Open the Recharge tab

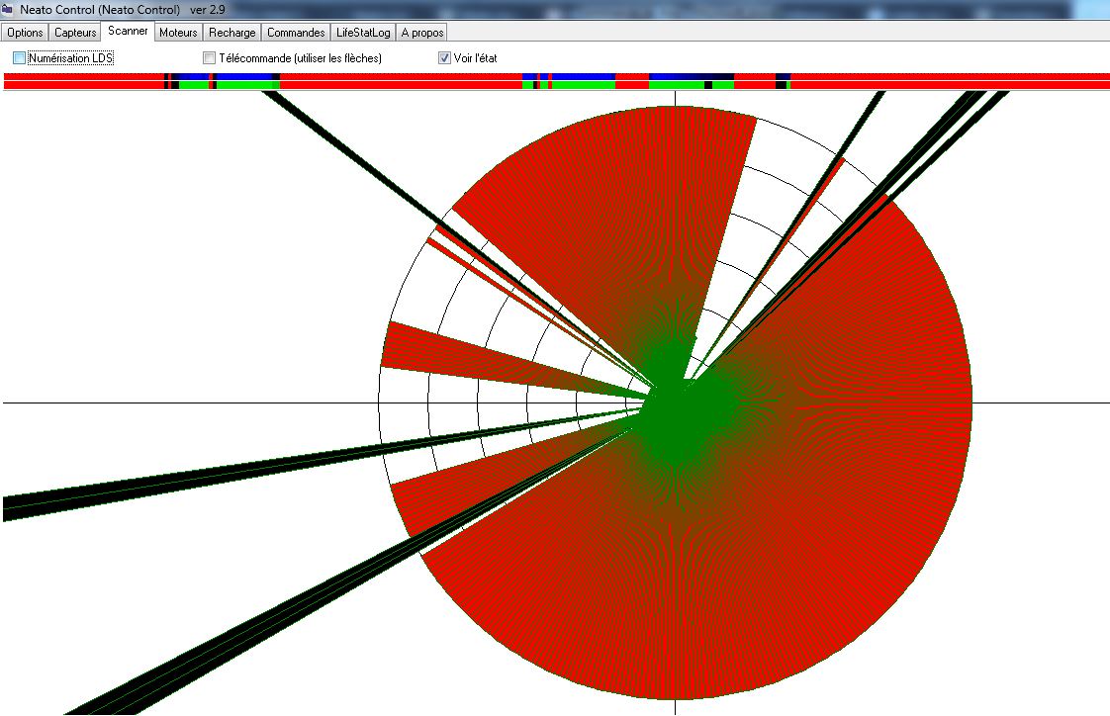[x=231, y=33]
